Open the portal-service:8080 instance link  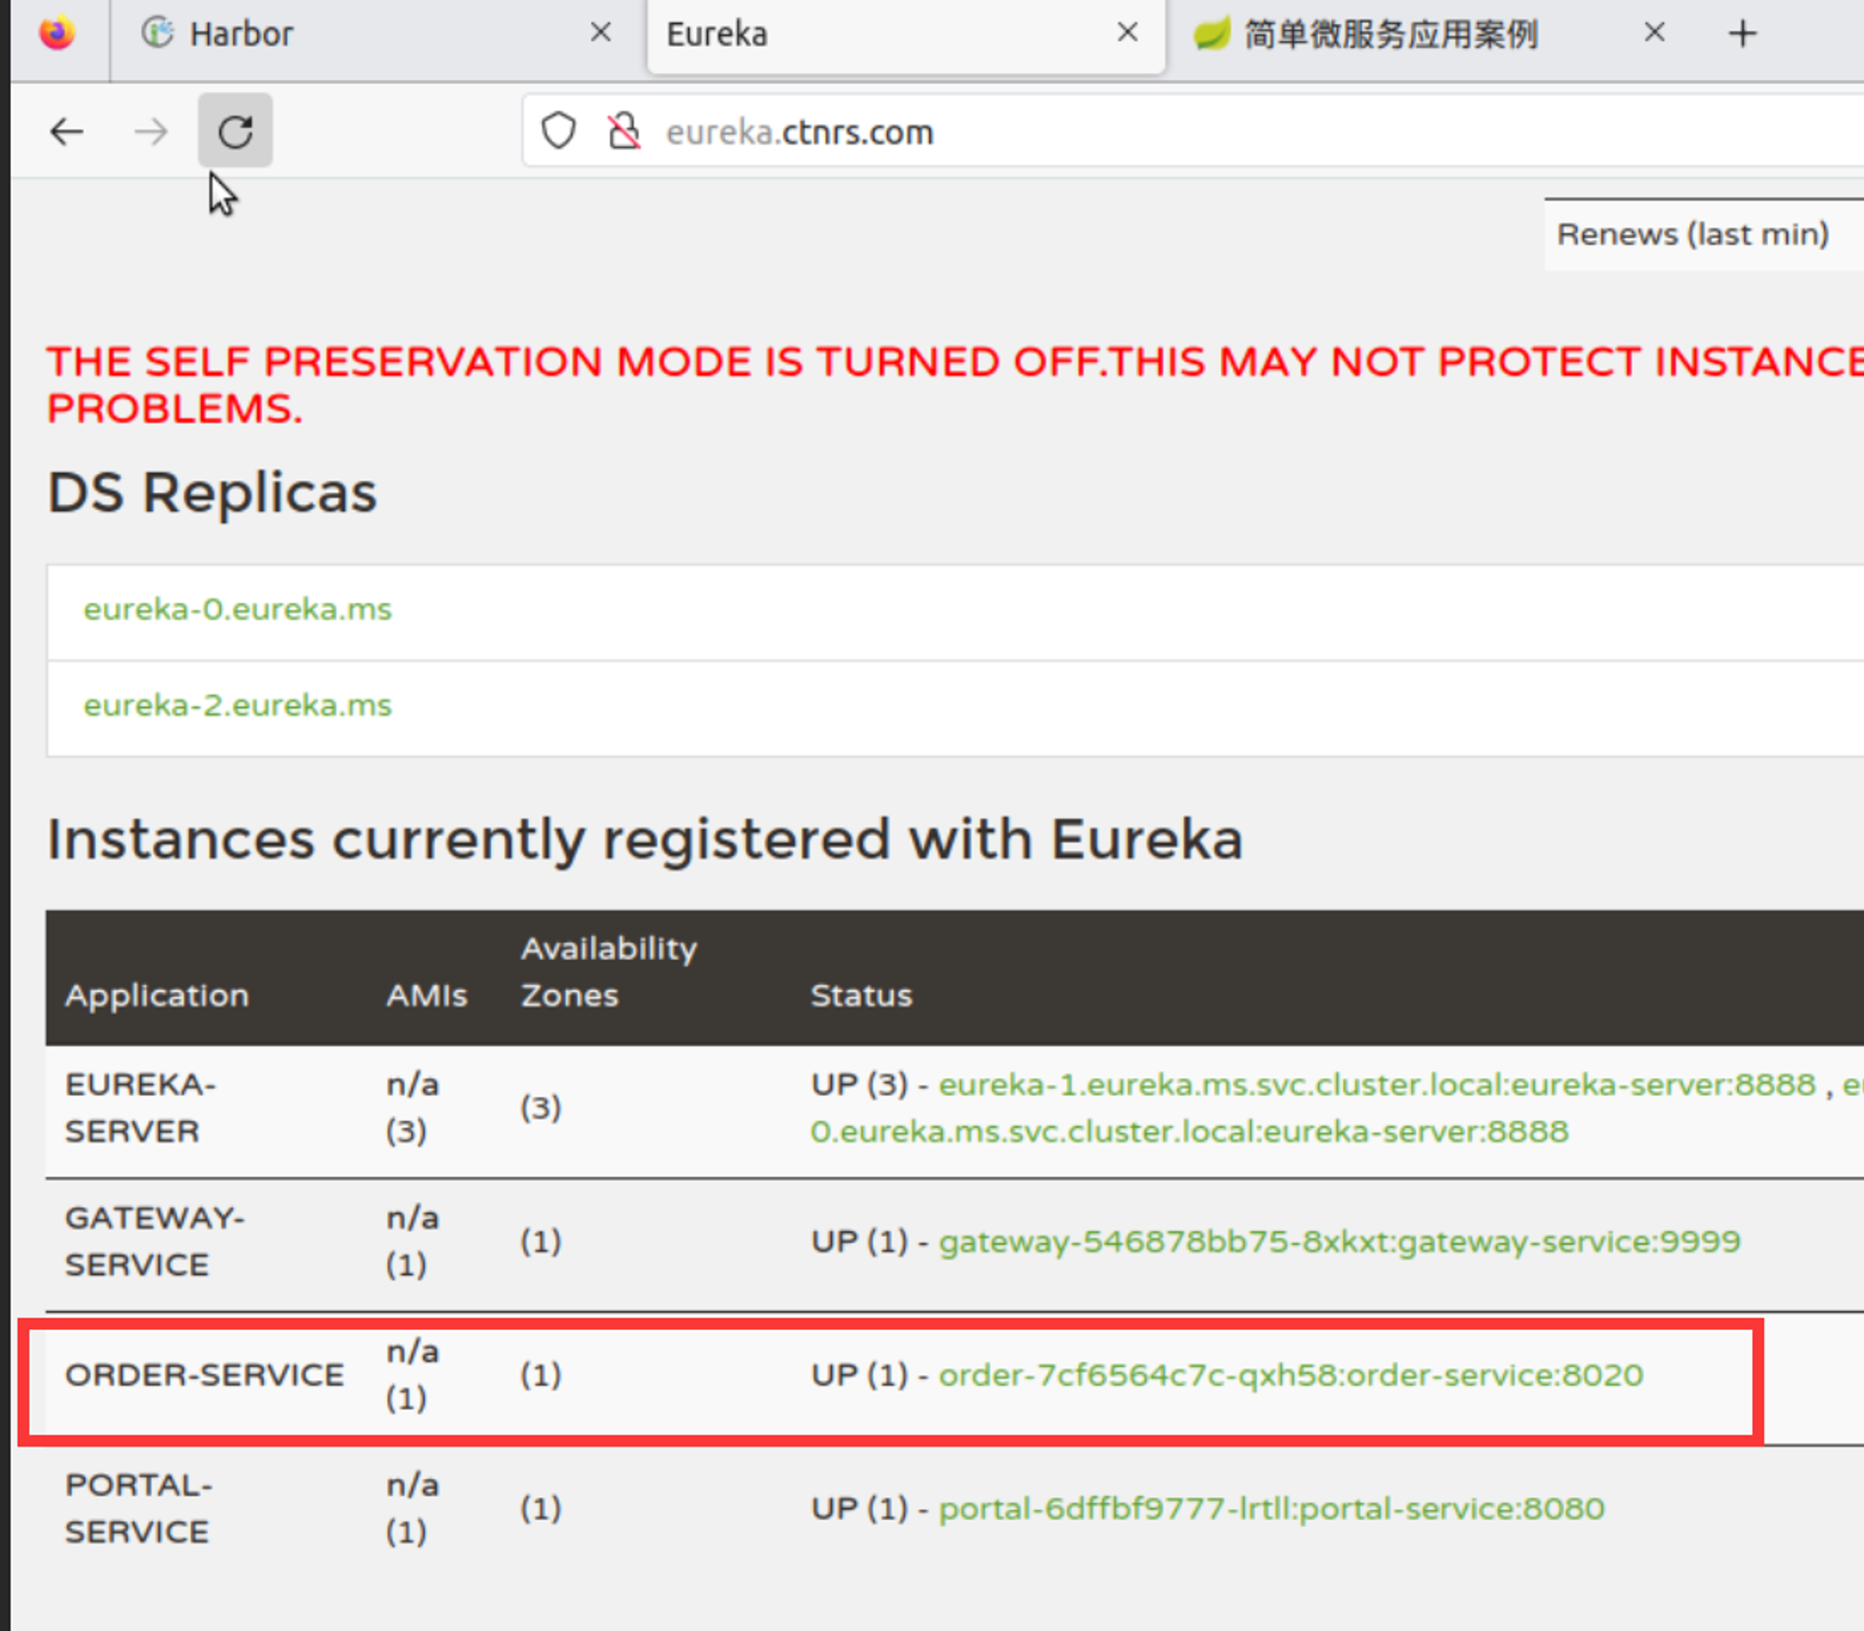click(x=1271, y=1508)
